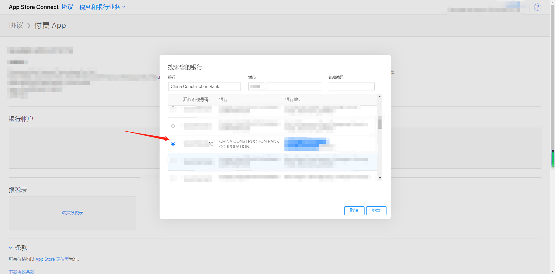Click the 取消 cancel button

coord(354,211)
